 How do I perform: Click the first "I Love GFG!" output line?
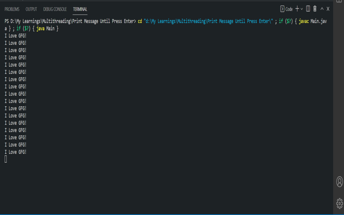[x=16, y=35]
